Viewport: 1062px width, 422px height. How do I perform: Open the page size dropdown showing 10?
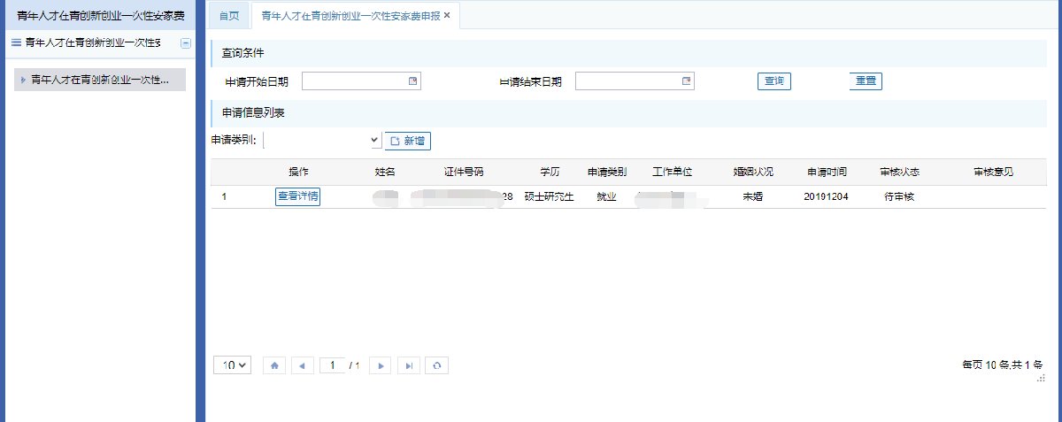tap(233, 364)
